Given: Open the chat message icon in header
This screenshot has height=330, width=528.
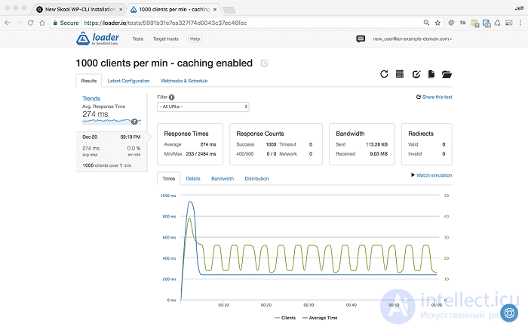Looking at the screenshot, I should point(361,39).
